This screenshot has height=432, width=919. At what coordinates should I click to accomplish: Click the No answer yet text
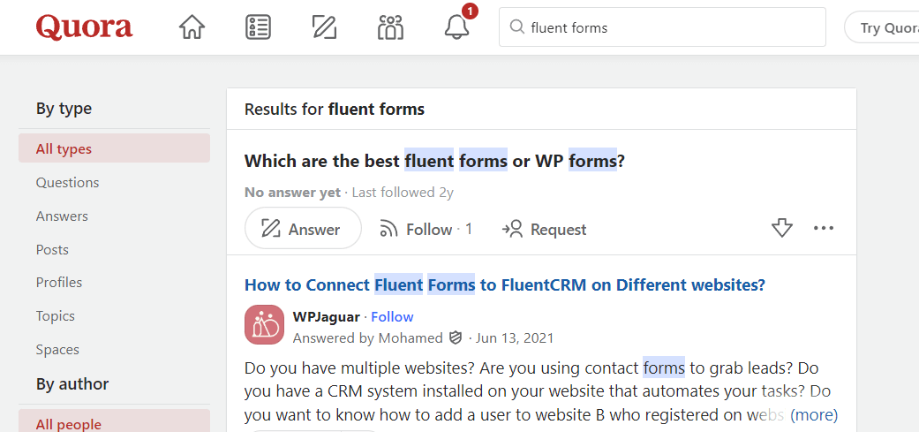coord(292,193)
